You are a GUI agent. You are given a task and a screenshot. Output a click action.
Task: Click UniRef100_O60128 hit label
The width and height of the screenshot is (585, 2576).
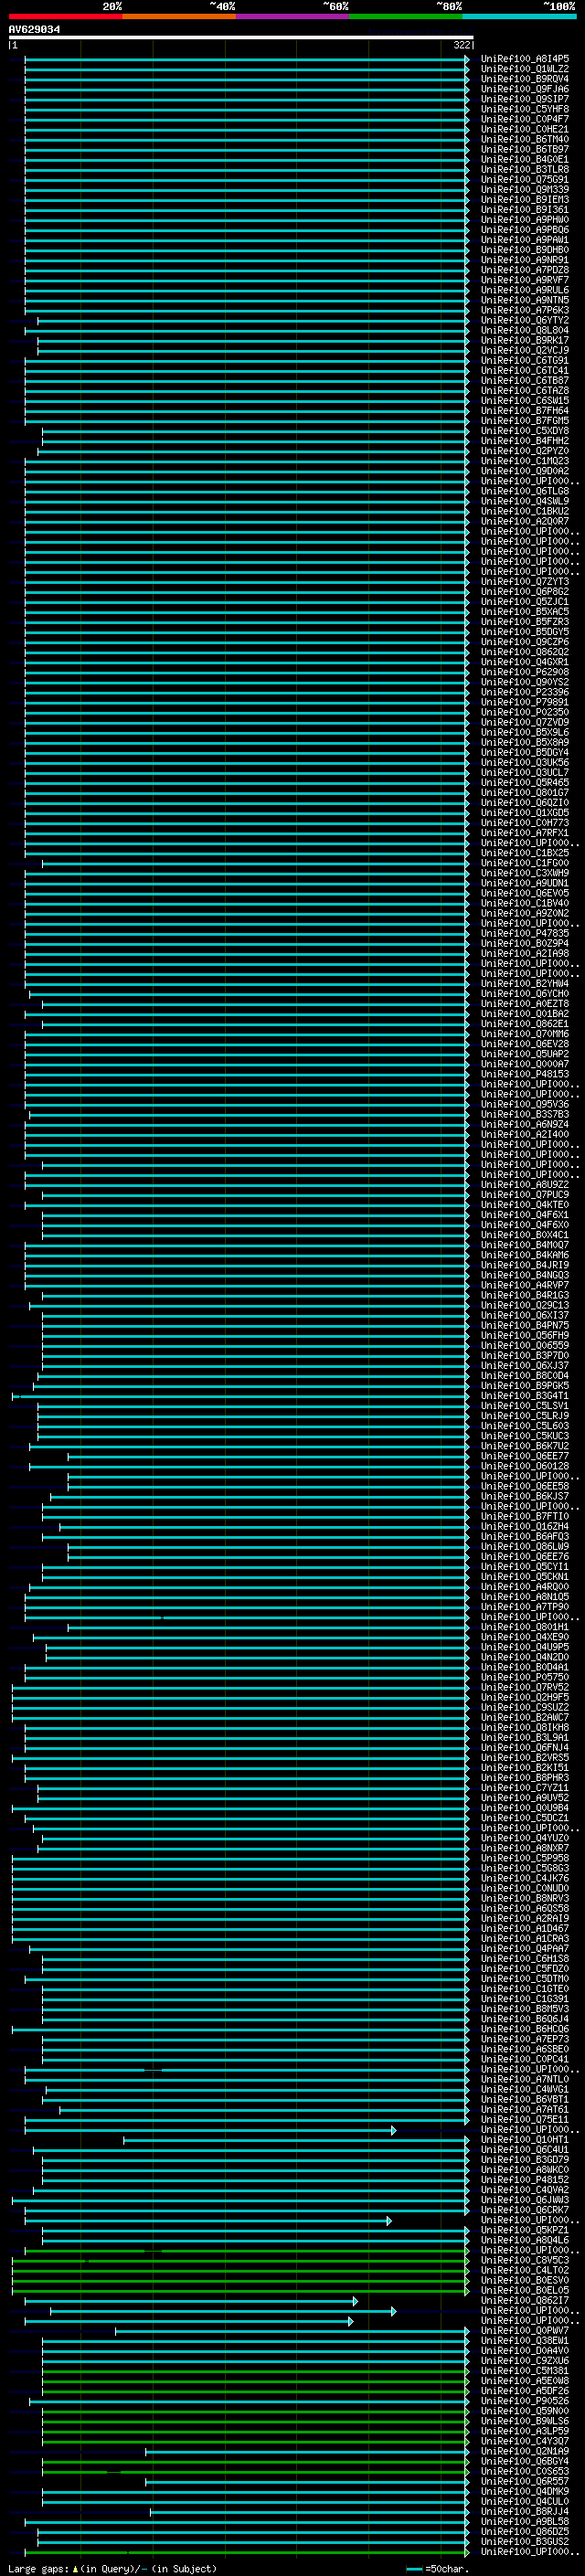(x=525, y=1466)
